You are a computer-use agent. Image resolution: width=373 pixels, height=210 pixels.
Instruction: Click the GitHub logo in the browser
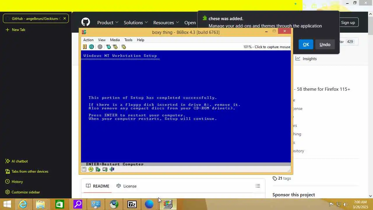tap(86, 22)
